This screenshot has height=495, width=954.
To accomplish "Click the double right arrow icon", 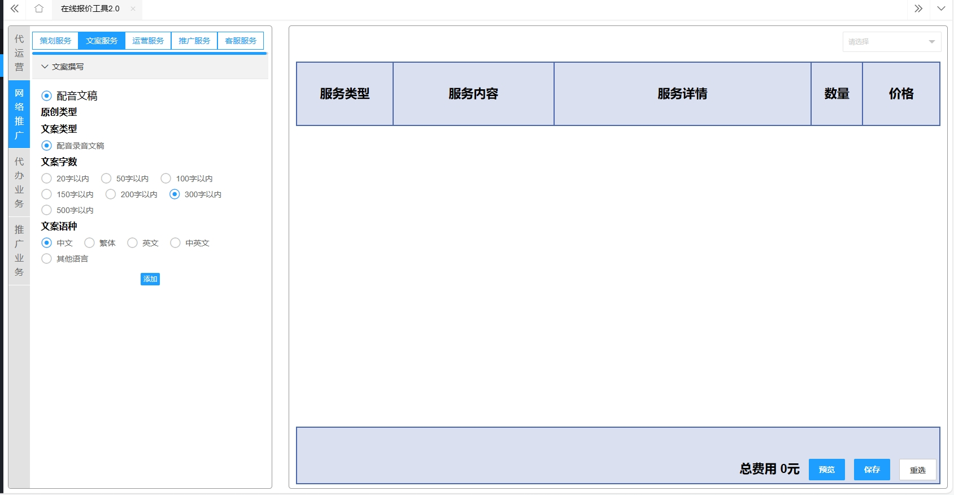I will pyautogui.click(x=918, y=8).
